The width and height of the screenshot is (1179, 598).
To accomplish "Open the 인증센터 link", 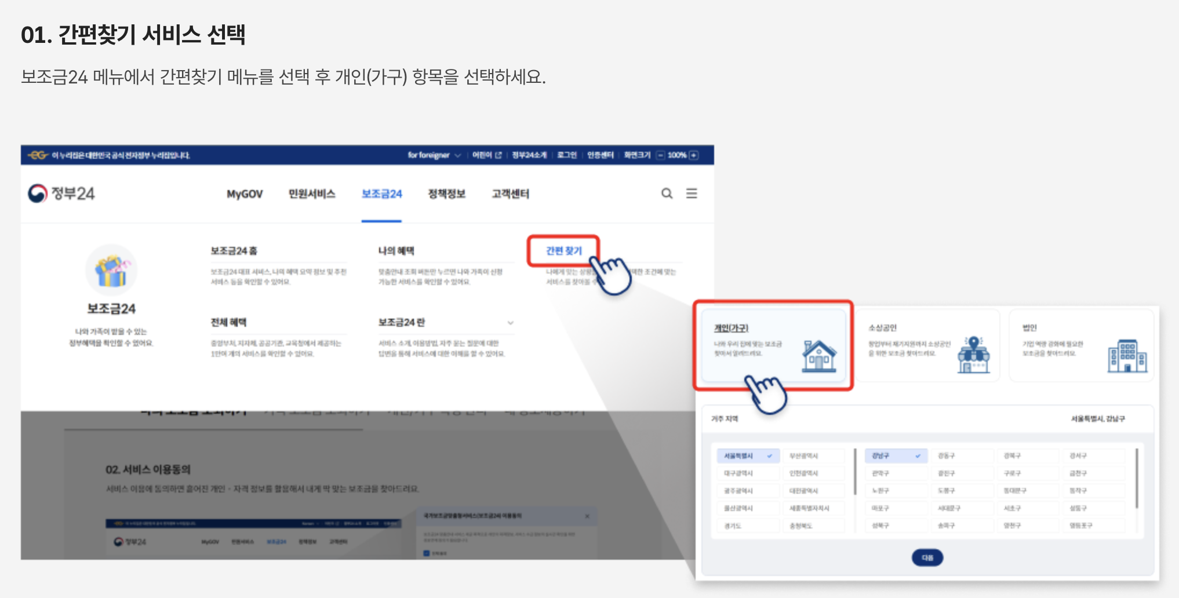I will pos(601,155).
